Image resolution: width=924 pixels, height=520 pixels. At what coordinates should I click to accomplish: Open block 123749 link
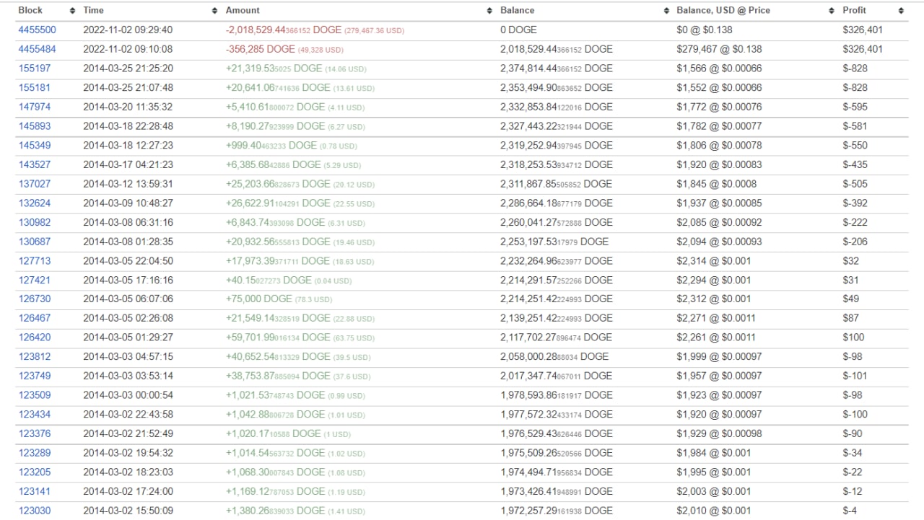[x=35, y=376]
